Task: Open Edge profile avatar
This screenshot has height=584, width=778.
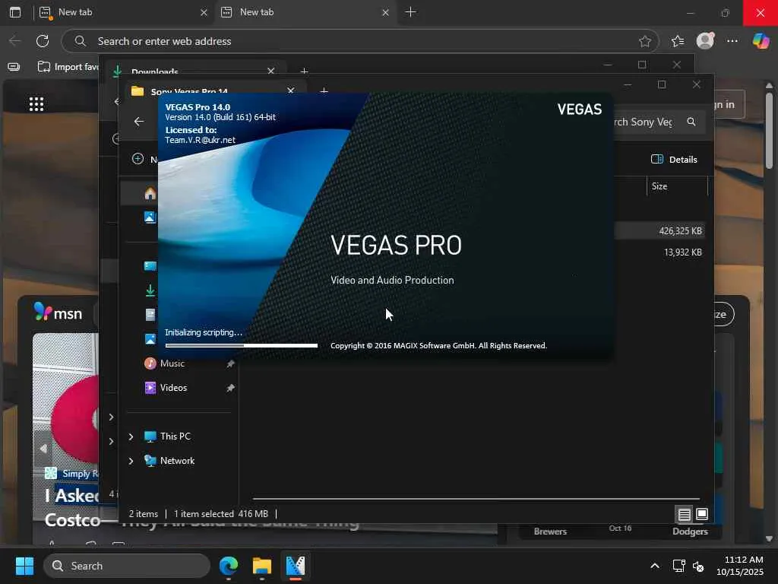Action: (705, 41)
